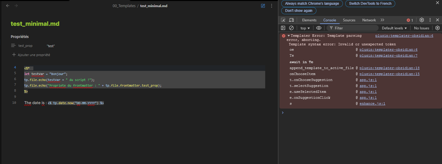This screenshot has width=442, height=164.
Task: Switch to the Network tab in DevTools
Action: [x=369, y=20]
